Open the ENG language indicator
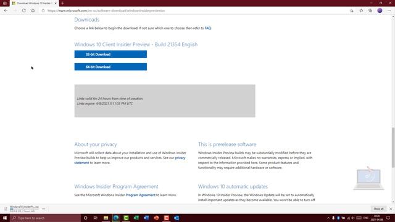The image size is (395, 222). click(366, 218)
